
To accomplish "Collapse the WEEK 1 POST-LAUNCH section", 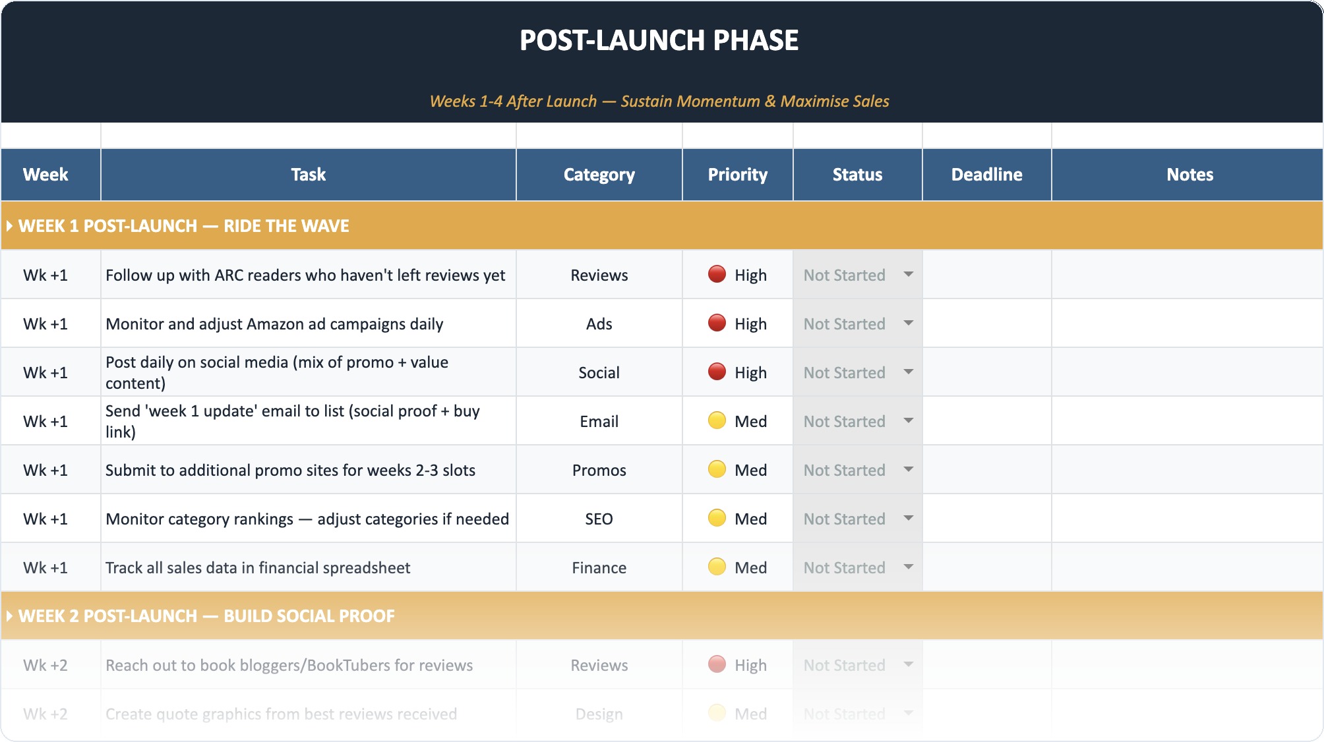I will 10,225.
